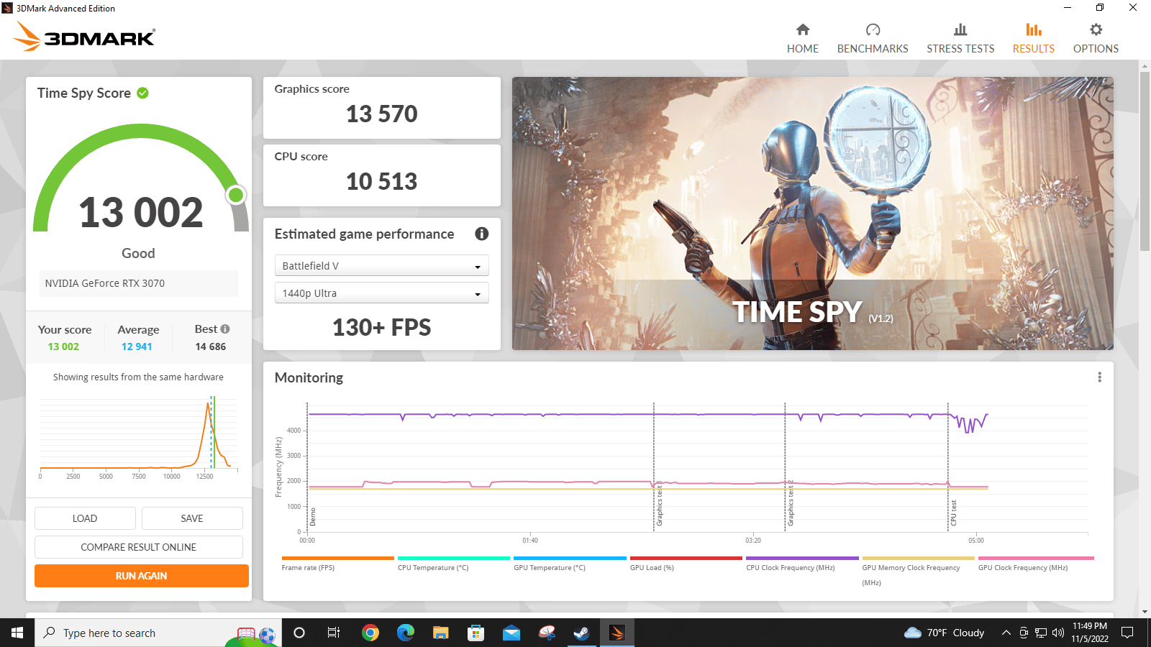Screen dimensions: 1151x647
Task: Open the STRESS TESTS tab
Action: (x=960, y=39)
